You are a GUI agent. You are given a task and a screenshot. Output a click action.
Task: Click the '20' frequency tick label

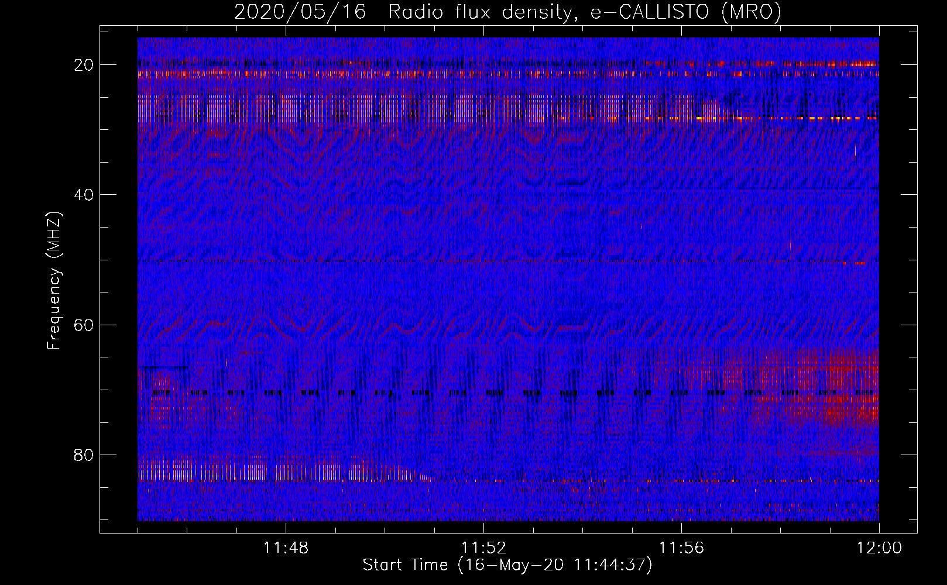(x=84, y=65)
